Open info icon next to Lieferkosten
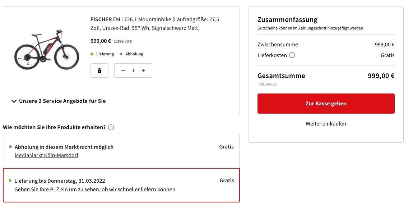This screenshot has height=210, width=413. pyautogui.click(x=292, y=55)
